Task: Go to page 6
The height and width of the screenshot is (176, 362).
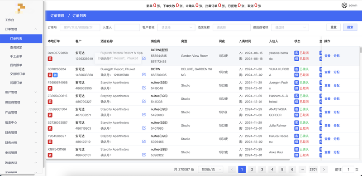Action: (292, 170)
